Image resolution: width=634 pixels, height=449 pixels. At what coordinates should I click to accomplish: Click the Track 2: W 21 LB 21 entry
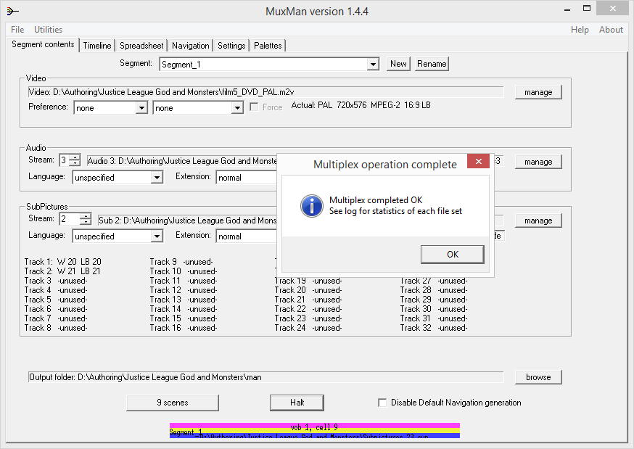coord(62,271)
